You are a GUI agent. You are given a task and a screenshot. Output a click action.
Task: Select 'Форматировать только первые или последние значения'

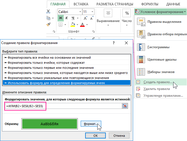click(x=67, y=68)
